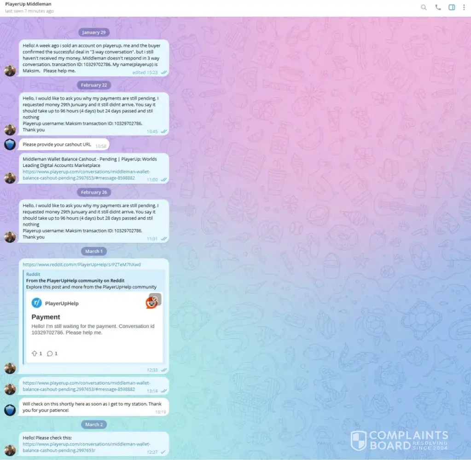
Task: Open playerup cashout link sent at 13:14
Action: point(86,386)
